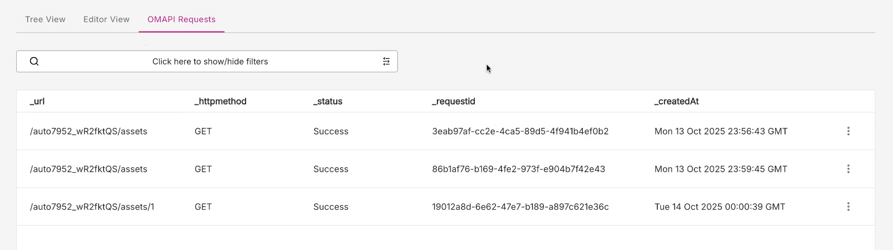Expand filters via 'Click here to show/hide filters'
This screenshot has width=893, height=250.
tap(210, 62)
